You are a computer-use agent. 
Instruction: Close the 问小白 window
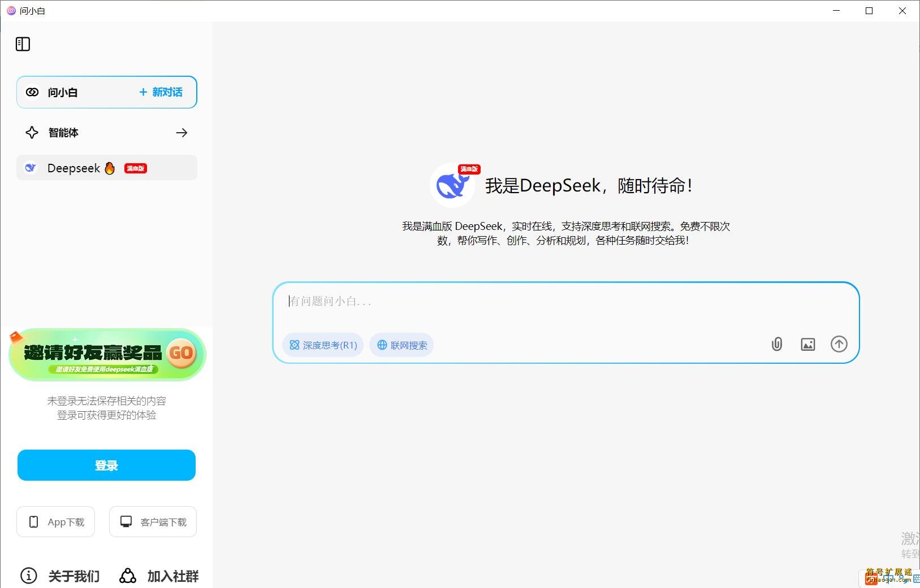(x=902, y=11)
